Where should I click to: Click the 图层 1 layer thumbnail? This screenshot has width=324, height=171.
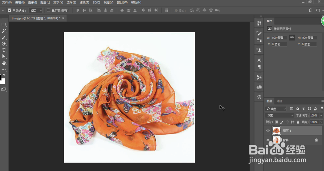click(276, 131)
